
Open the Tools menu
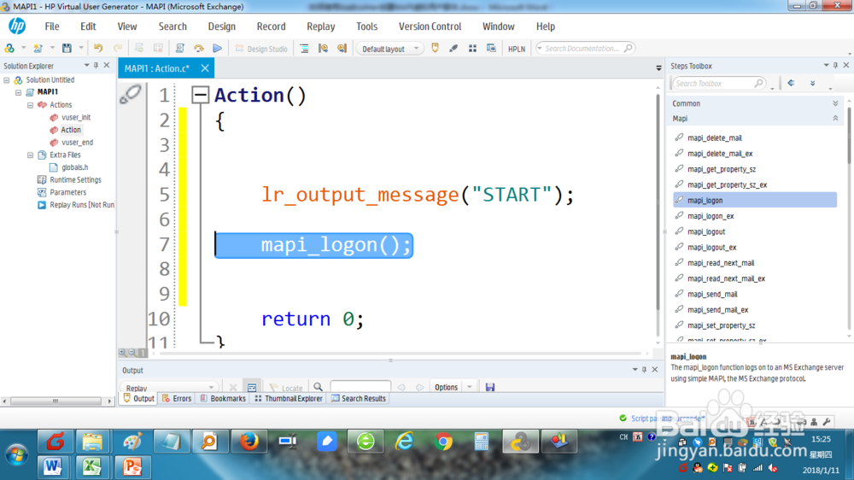[366, 26]
